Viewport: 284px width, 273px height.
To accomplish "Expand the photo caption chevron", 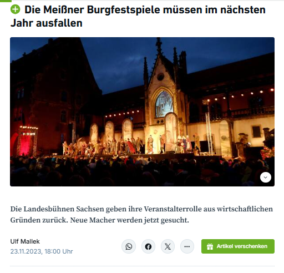I will 266,177.
